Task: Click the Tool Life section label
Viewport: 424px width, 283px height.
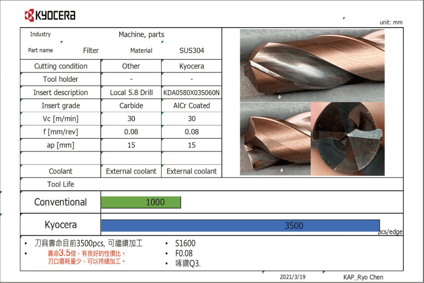Action: pos(61,185)
